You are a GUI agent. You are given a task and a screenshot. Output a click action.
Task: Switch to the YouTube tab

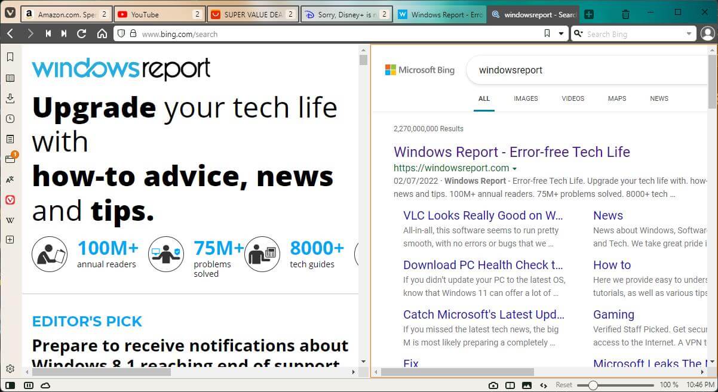pos(159,14)
